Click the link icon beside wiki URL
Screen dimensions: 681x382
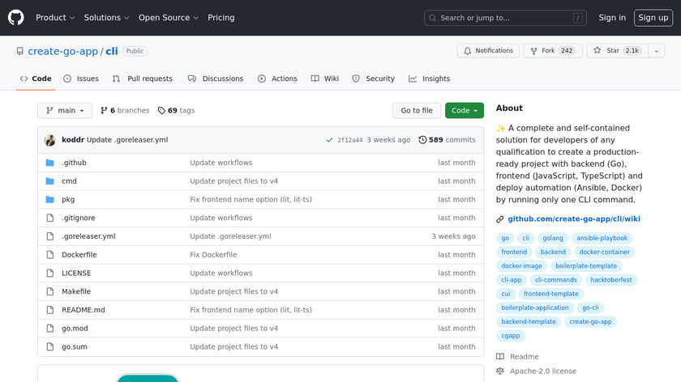coord(500,219)
